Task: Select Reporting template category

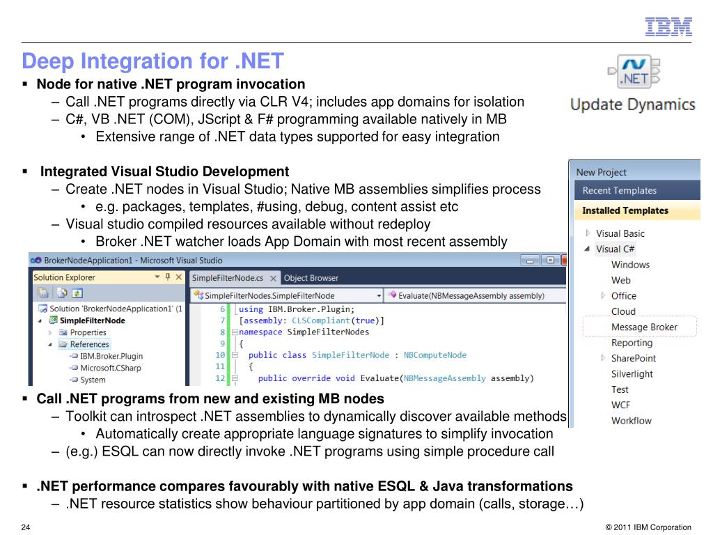Action: pyautogui.click(x=632, y=343)
